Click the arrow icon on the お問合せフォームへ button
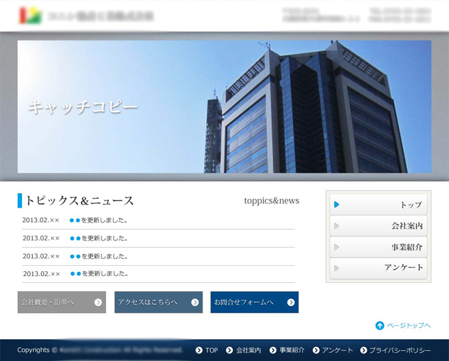Image resolution: width=449 pixels, height=361 pixels. pyautogui.click(x=291, y=302)
